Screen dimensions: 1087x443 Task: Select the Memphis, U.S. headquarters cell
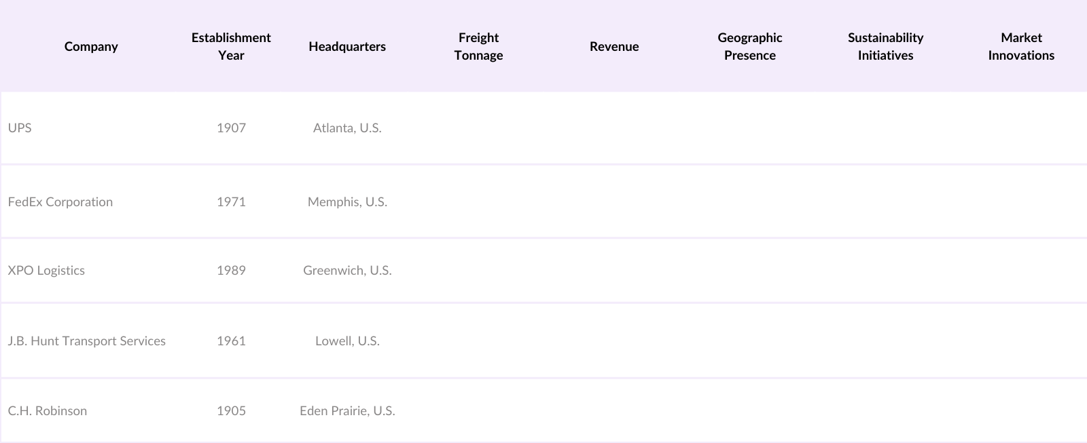tap(347, 201)
